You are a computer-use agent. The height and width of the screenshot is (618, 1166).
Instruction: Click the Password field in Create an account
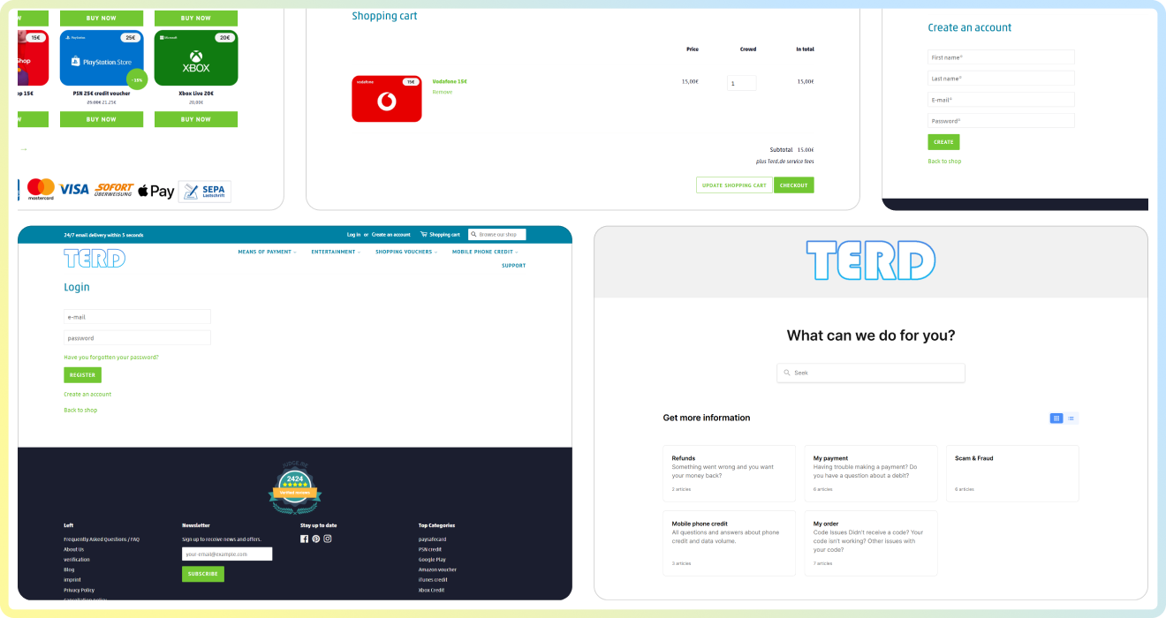click(x=1001, y=121)
